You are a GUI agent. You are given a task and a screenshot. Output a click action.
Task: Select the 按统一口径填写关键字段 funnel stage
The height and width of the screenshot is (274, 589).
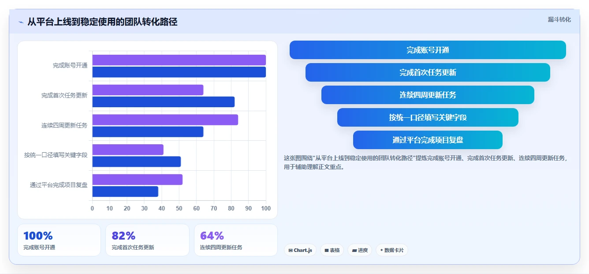point(428,117)
